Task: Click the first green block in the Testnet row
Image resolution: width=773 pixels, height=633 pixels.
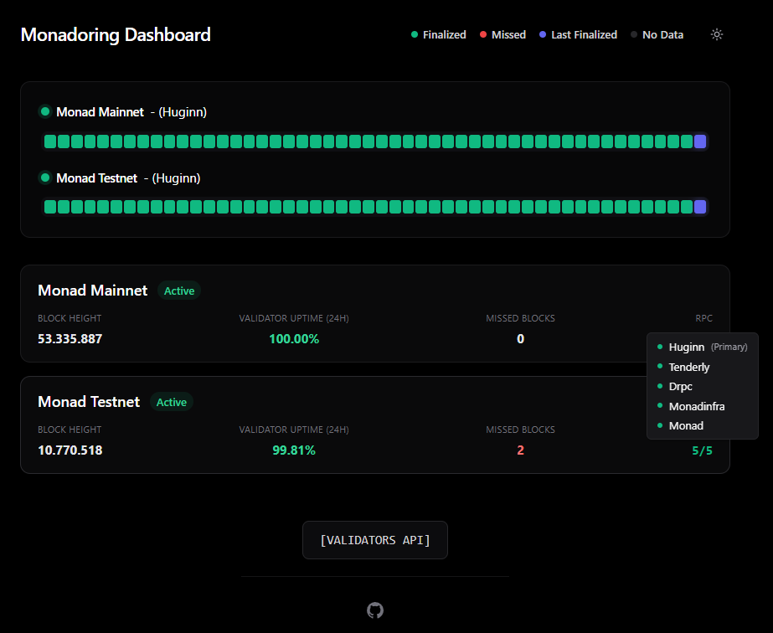Action: 50,207
